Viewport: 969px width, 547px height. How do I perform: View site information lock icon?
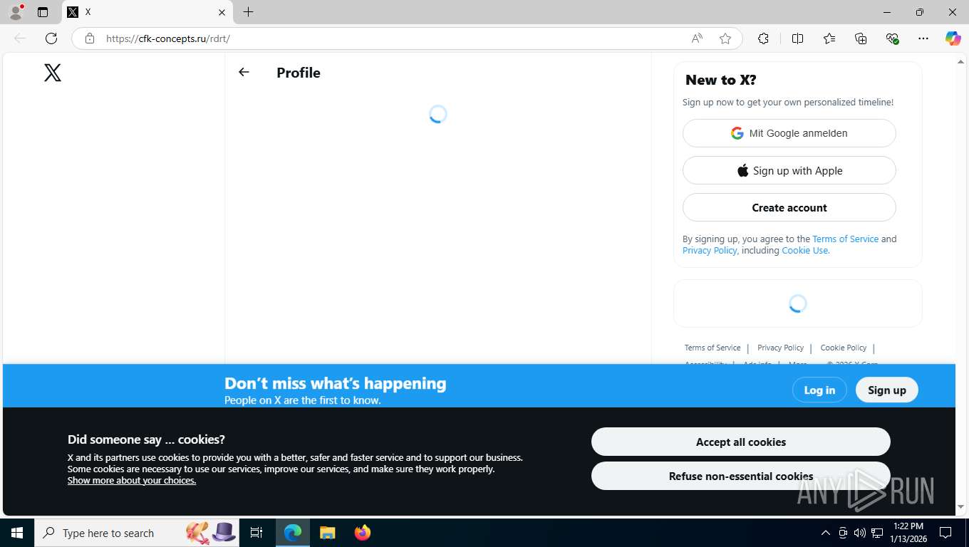pos(90,38)
